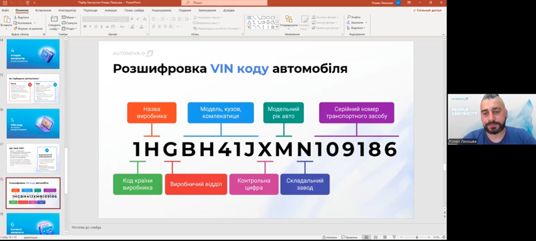Switch to Slide Sorter view in status bar
Image resolution: width=536 pixels, height=241 pixels.
[x=375, y=237]
